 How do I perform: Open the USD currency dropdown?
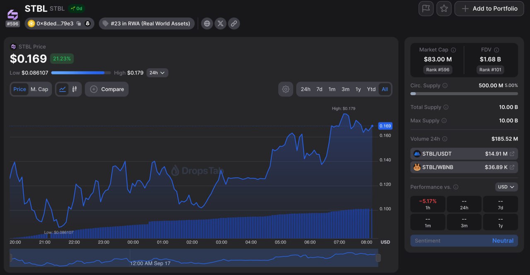pos(506,187)
